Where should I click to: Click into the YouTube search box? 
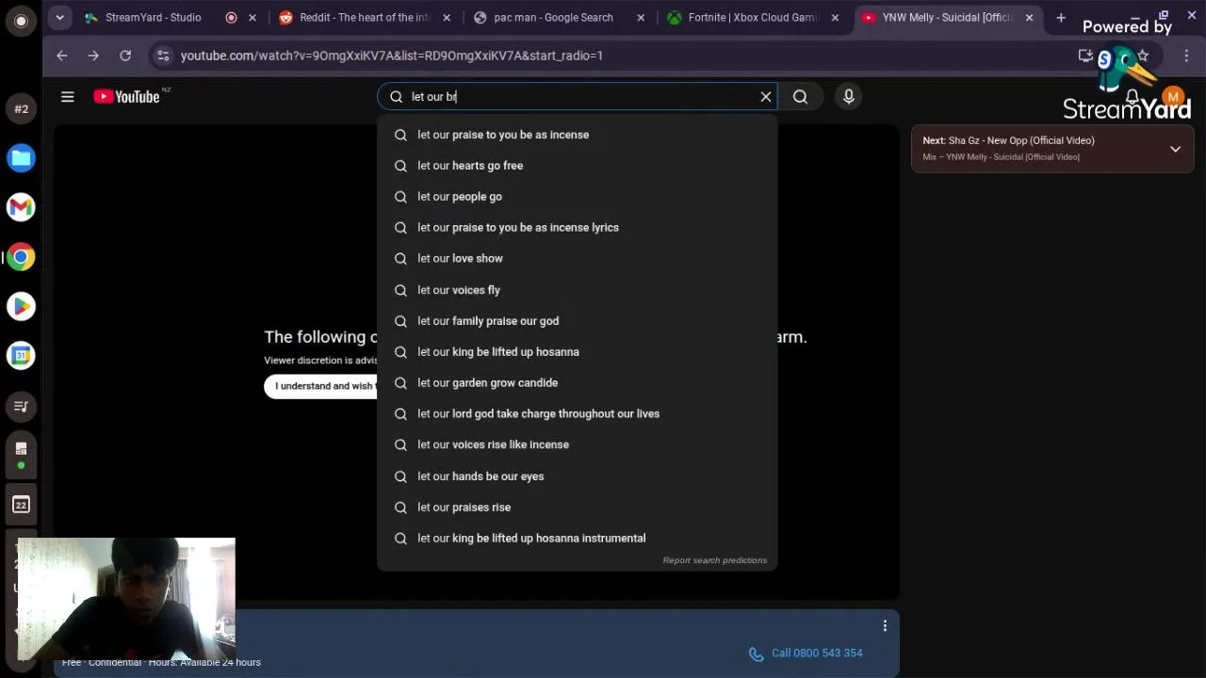coord(579,96)
